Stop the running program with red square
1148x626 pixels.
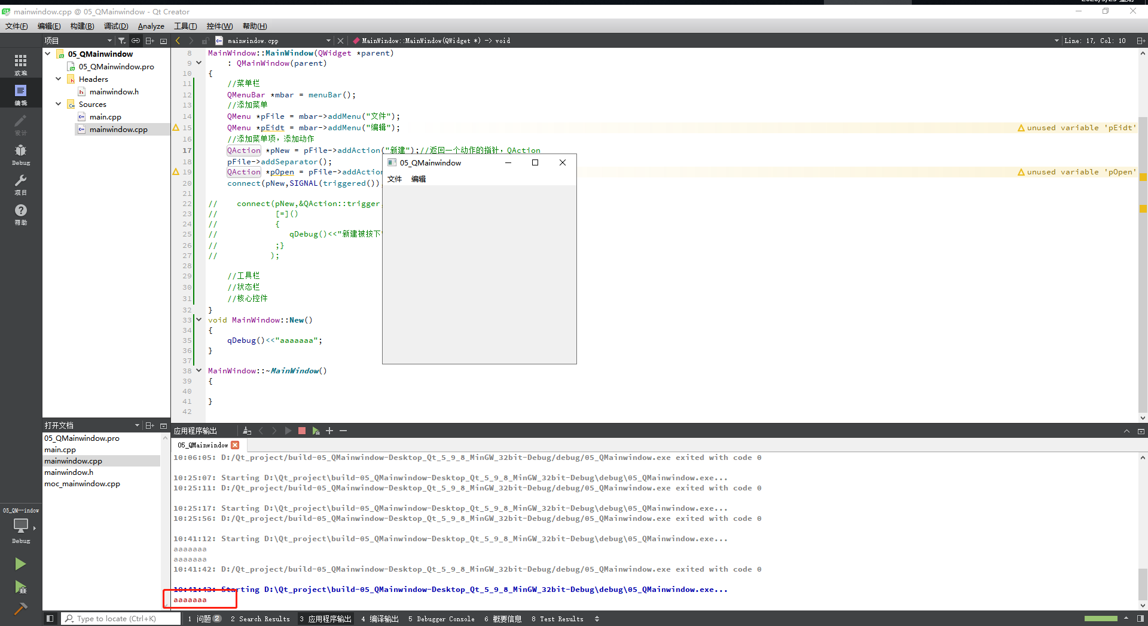coord(302,431)
